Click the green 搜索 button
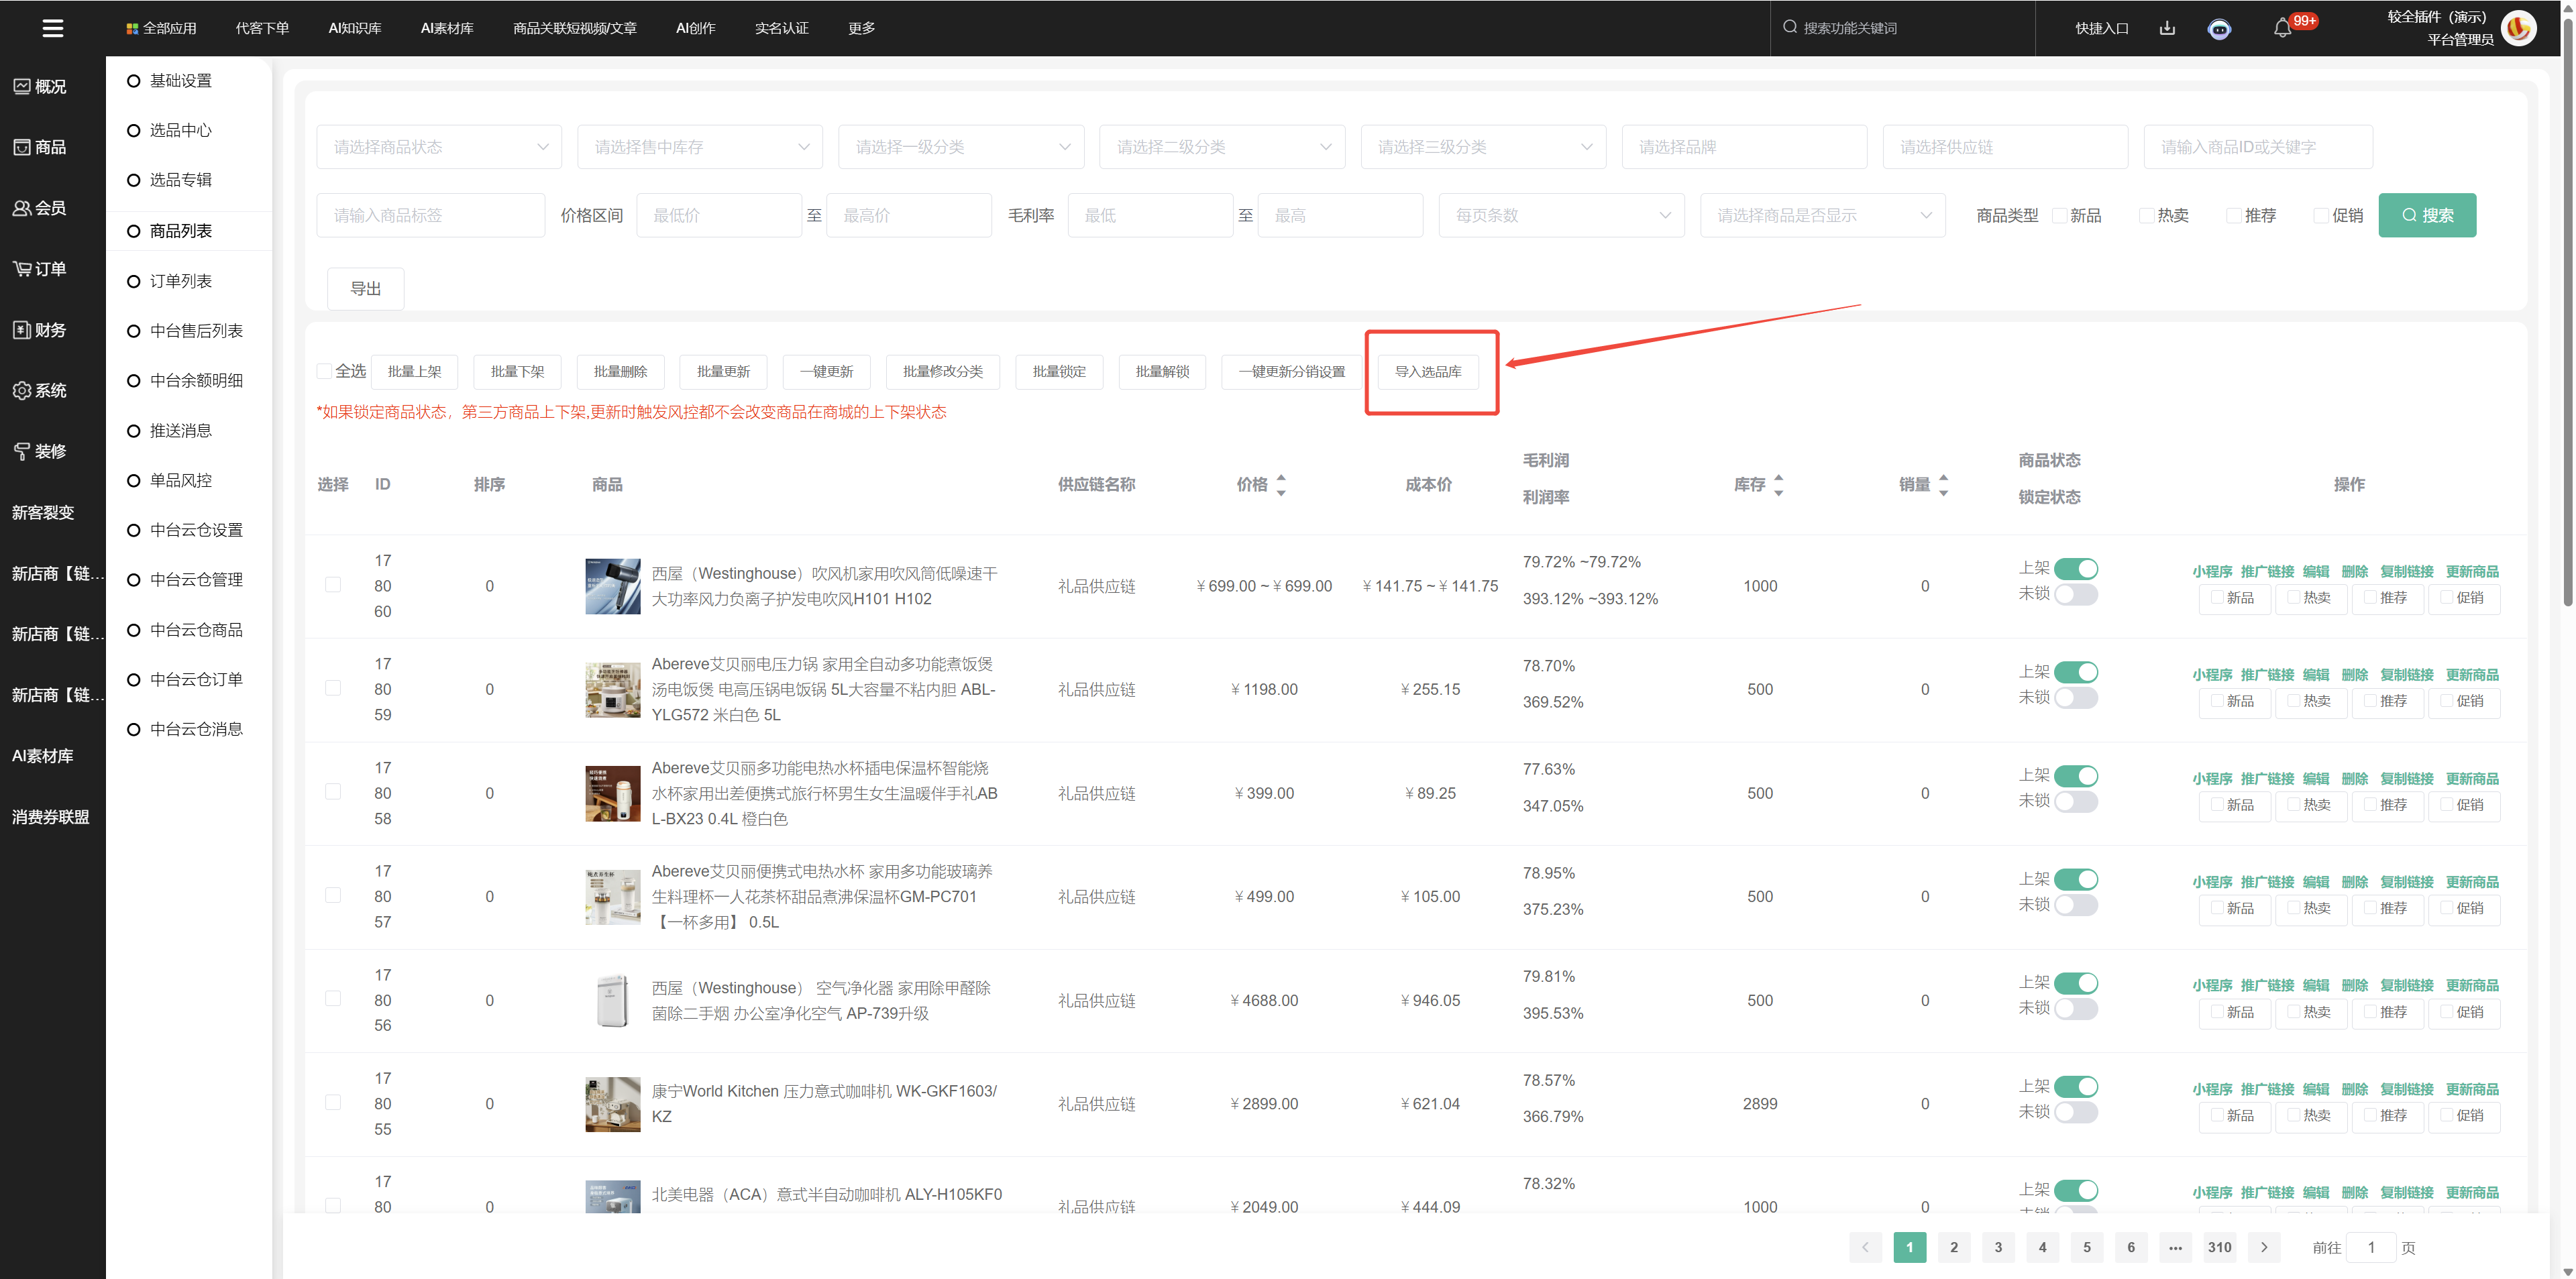The image size is (2576, 1279). [x=2427, y=215]
